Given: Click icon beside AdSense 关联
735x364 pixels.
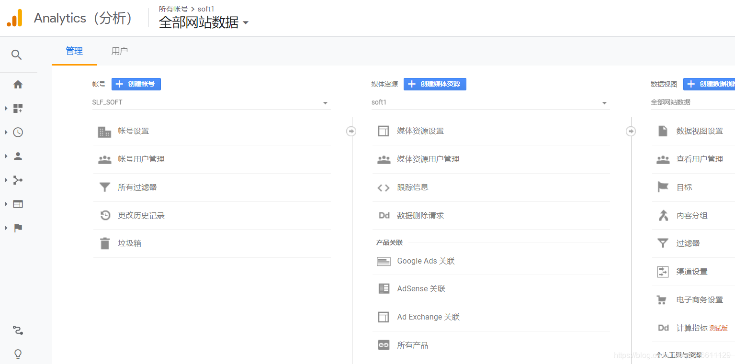Looking at the screenshot, I should pyautogui.click(x=384, y=289).
